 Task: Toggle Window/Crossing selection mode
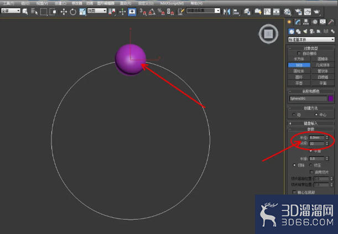(x=53, y=12)
